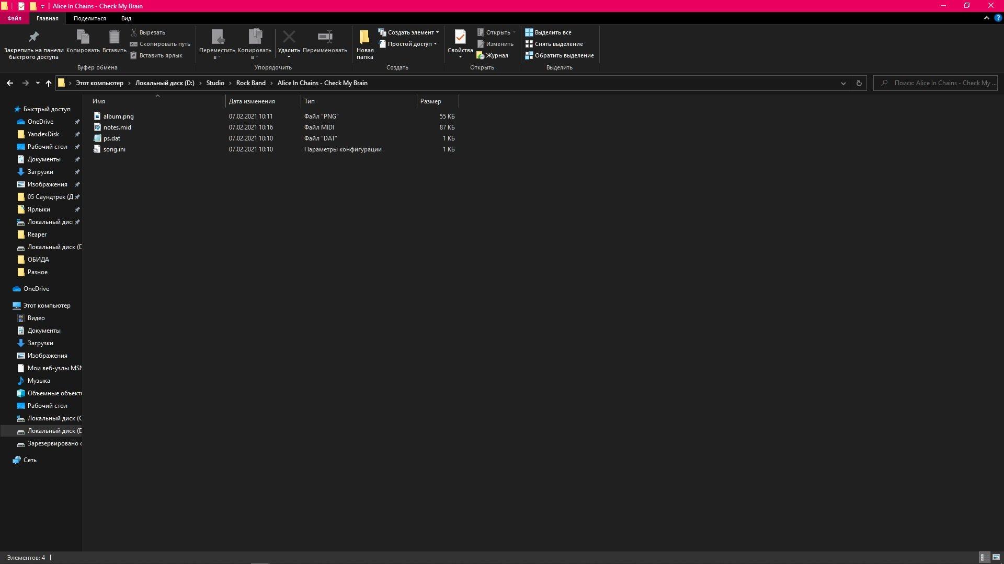Viewport: 1004px width, 564px height.
Task: Open Сеть in navigation pane
Action: click(x=30, y=460)
